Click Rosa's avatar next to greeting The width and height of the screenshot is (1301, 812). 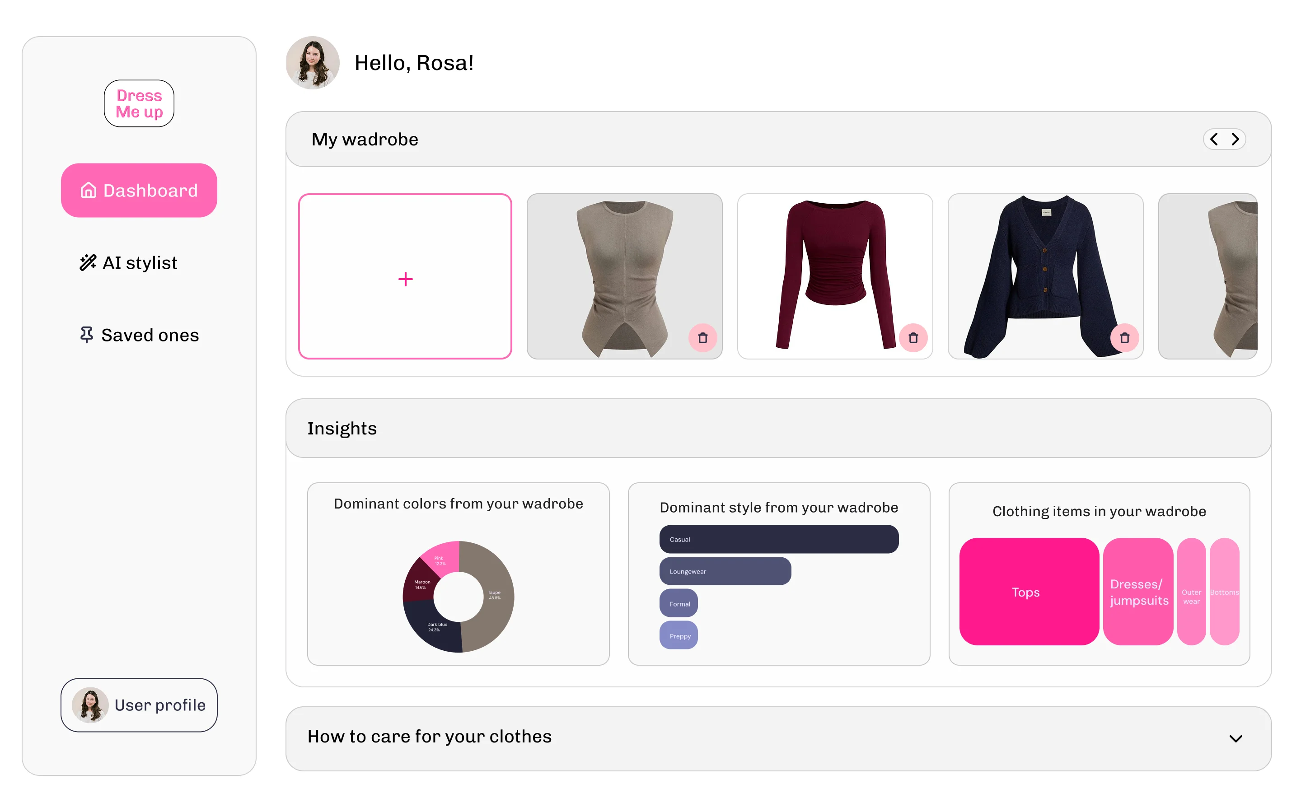[x=313, y=63]
